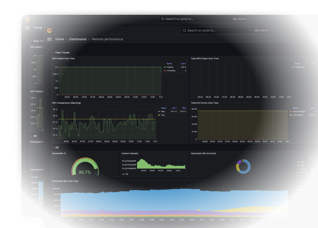Click the cmd+k keyboard shortcut icon in front search bar

257,30
